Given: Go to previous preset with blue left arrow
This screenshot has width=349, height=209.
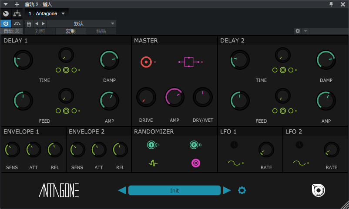Looking at the screenshot, I should 122,190.
